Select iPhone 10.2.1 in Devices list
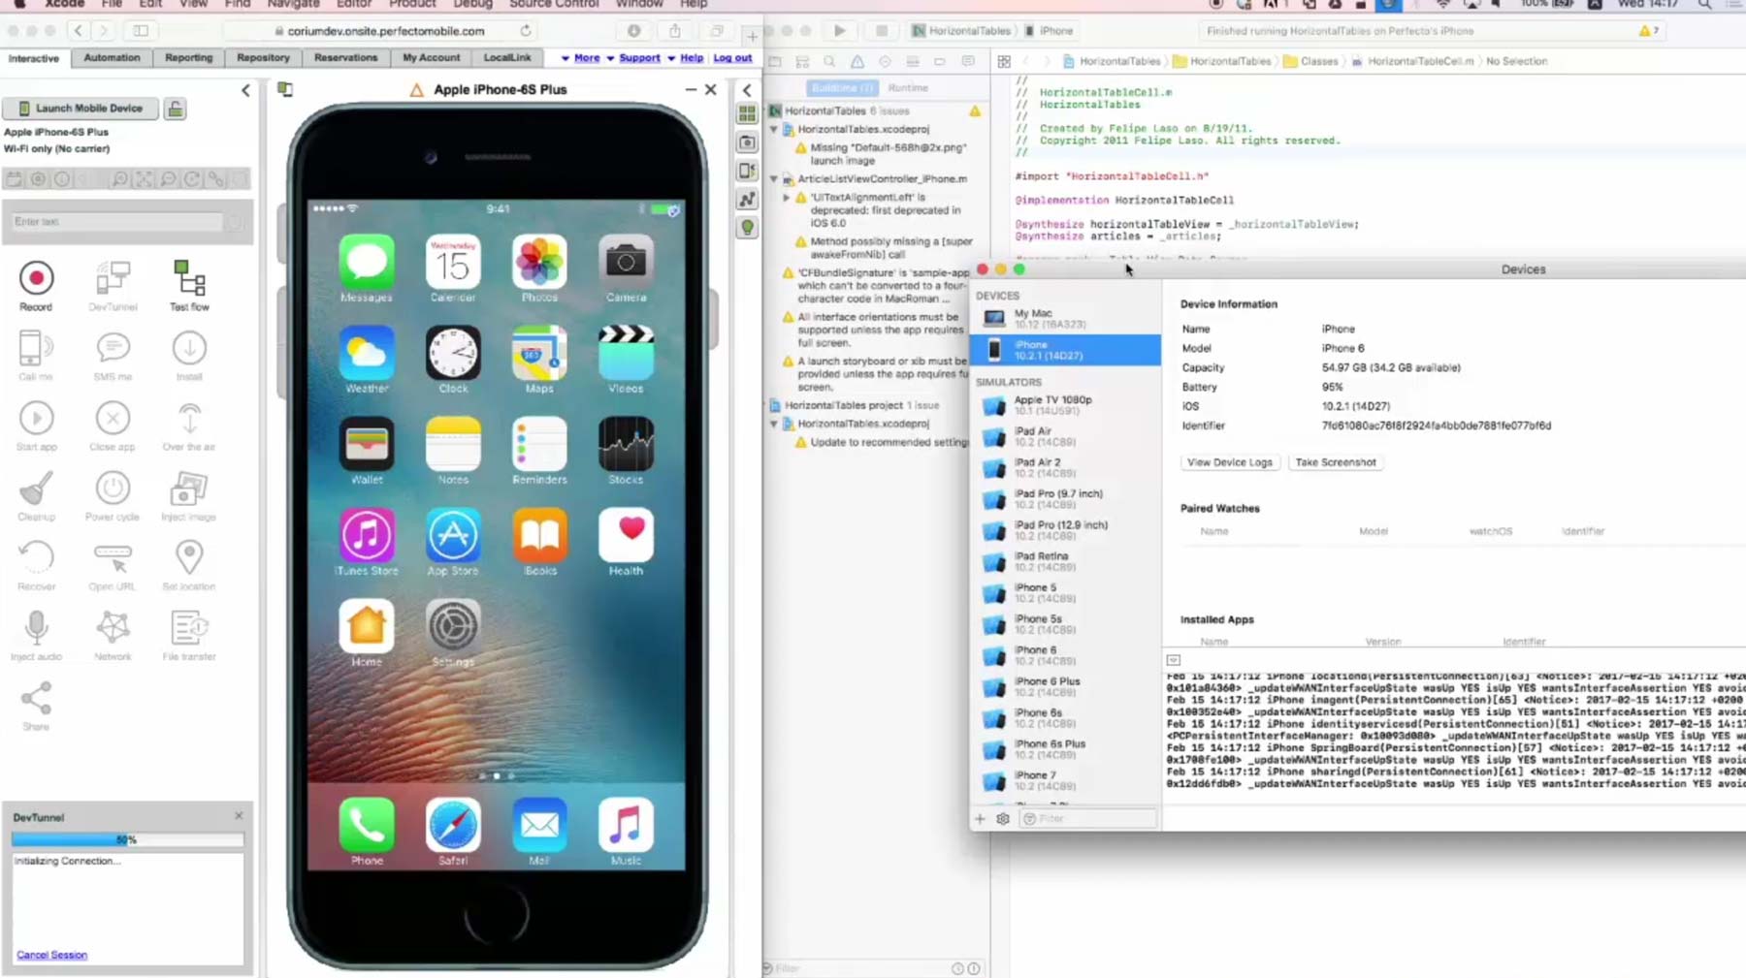 pos(1066,350)
